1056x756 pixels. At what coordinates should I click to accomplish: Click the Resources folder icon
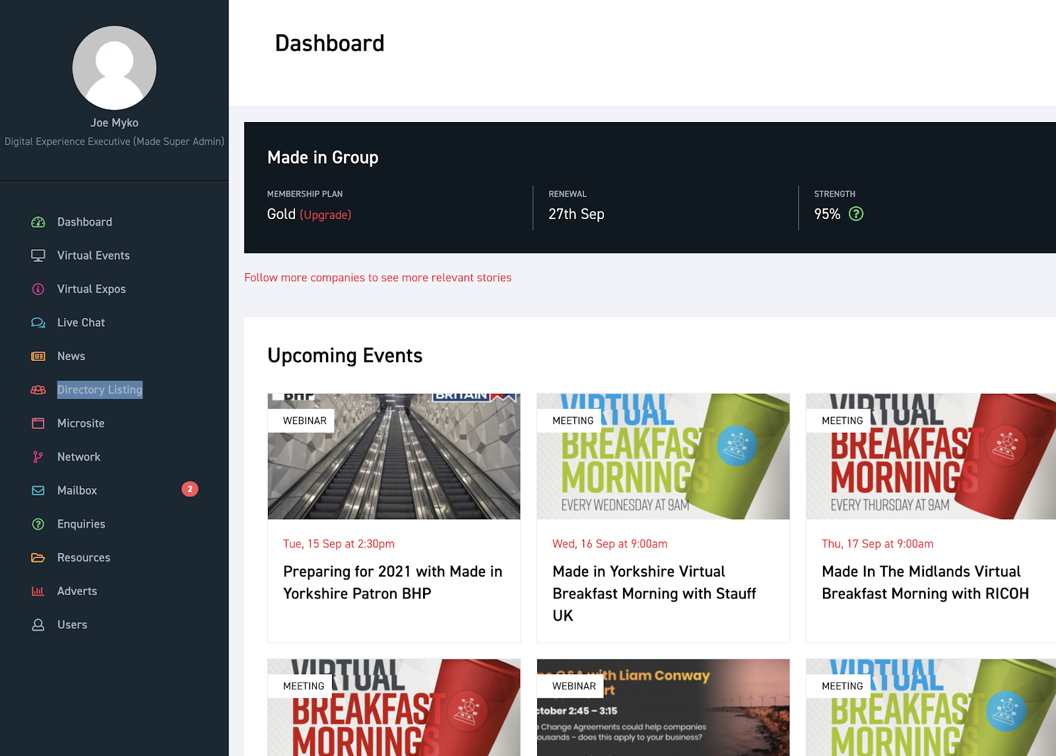click(38, 558)
